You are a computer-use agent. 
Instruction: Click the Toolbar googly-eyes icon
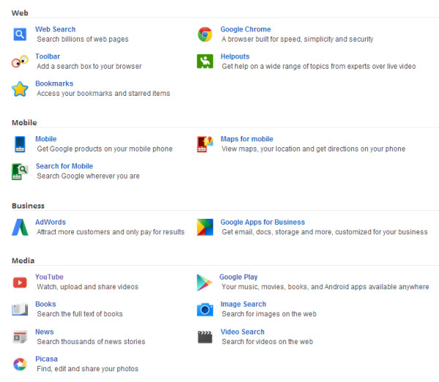pyautogui.click(x=20, y=61)
